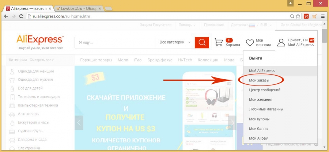Click the red shopping cart extension icon

(306, 16)
